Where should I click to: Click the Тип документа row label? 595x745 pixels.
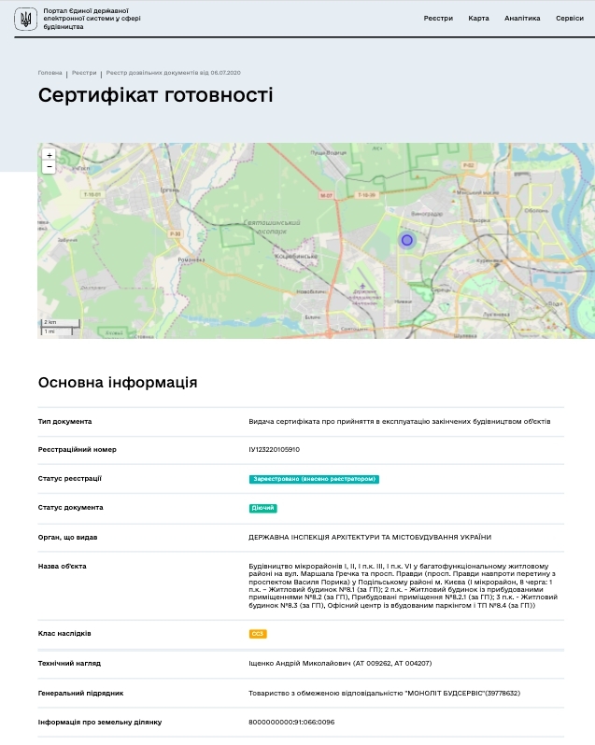click(x=64, y=421)
